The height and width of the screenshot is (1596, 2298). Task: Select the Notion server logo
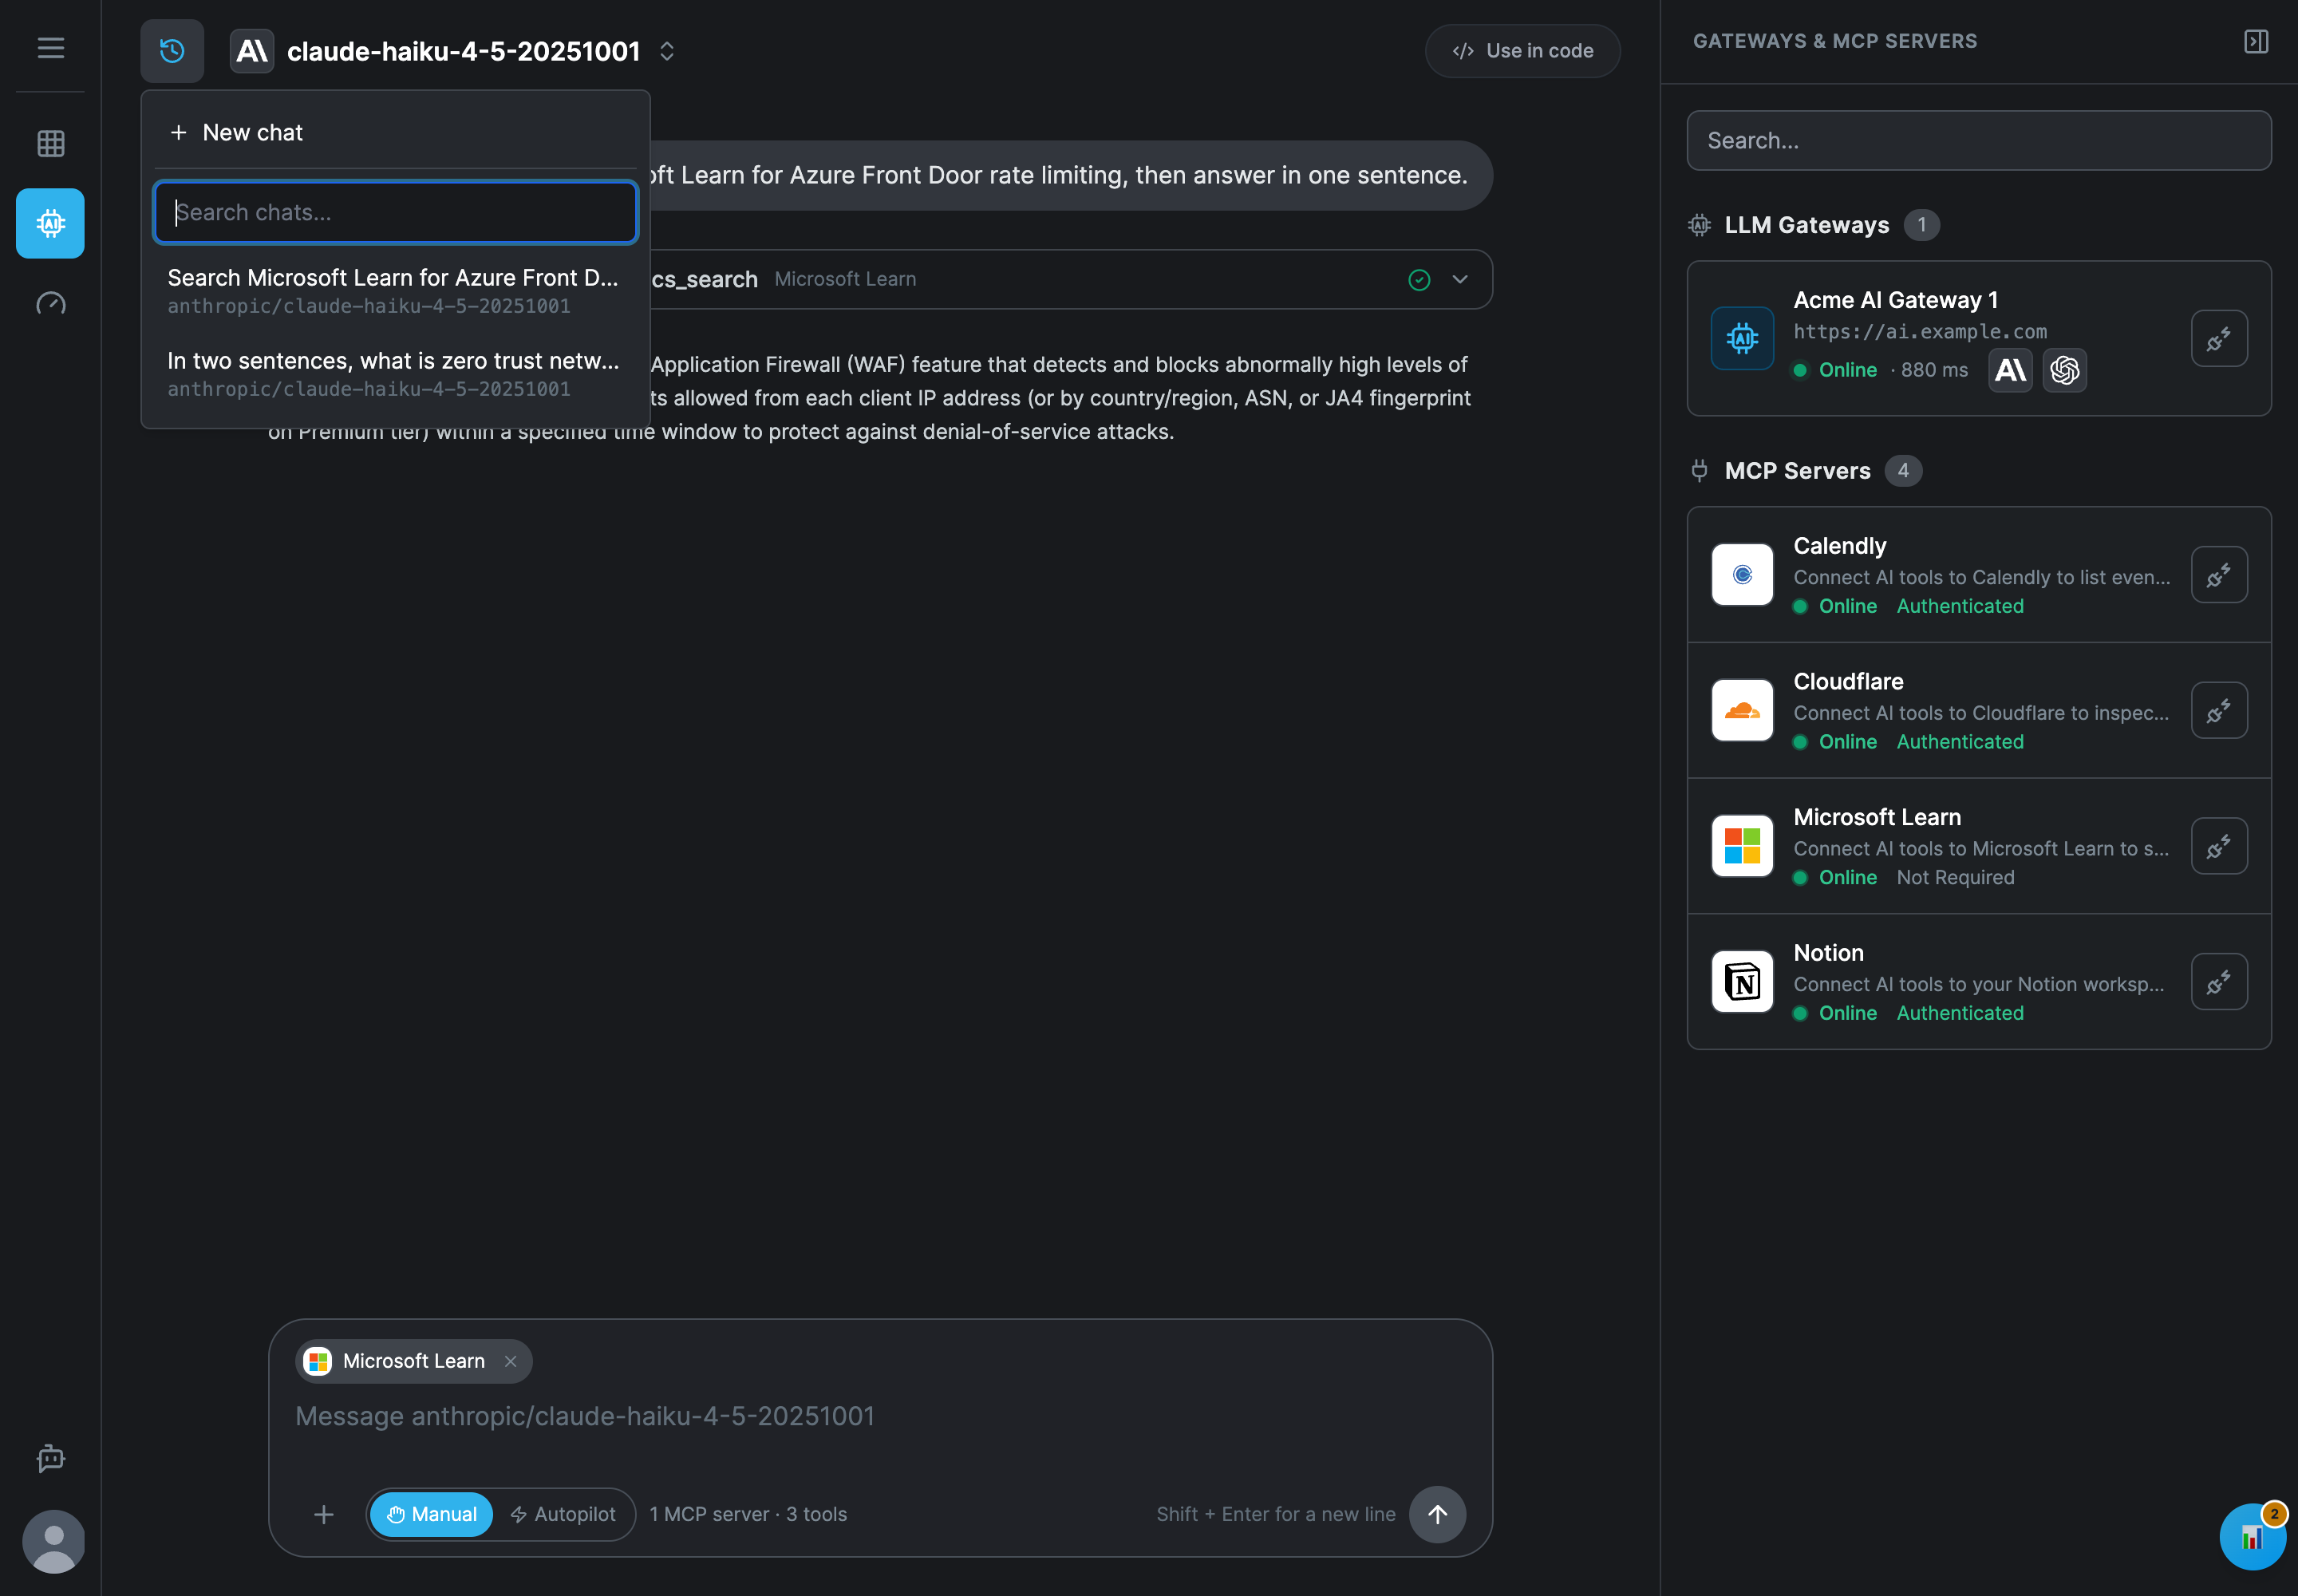pos(1742,982)
